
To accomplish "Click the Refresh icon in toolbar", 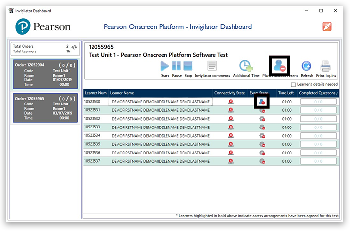I will [306, 66].
